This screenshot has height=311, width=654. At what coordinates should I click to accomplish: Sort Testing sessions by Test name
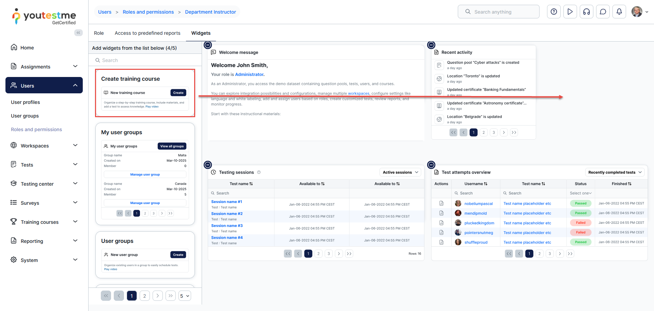(x=241, y=184)
